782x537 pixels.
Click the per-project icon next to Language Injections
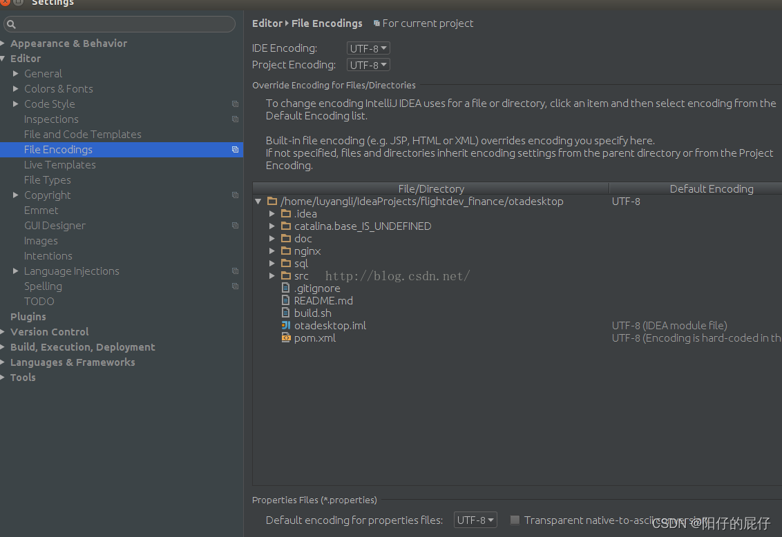235,271
